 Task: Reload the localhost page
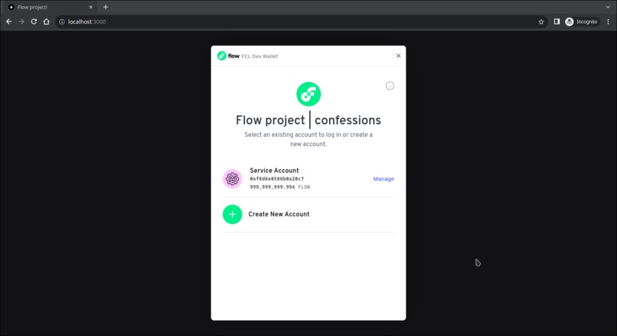pyautogui.click(x=34, y=21)
